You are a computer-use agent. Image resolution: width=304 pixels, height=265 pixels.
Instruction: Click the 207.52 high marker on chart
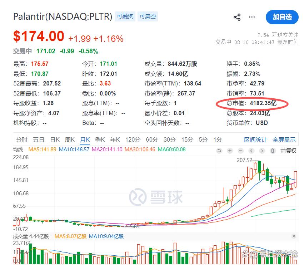coord(244,160)
